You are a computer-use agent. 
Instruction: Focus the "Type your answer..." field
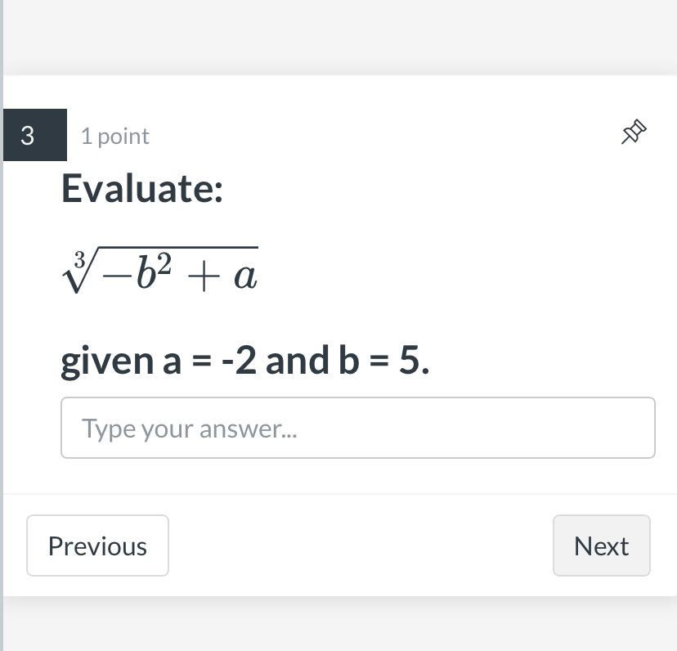point(357,428)
